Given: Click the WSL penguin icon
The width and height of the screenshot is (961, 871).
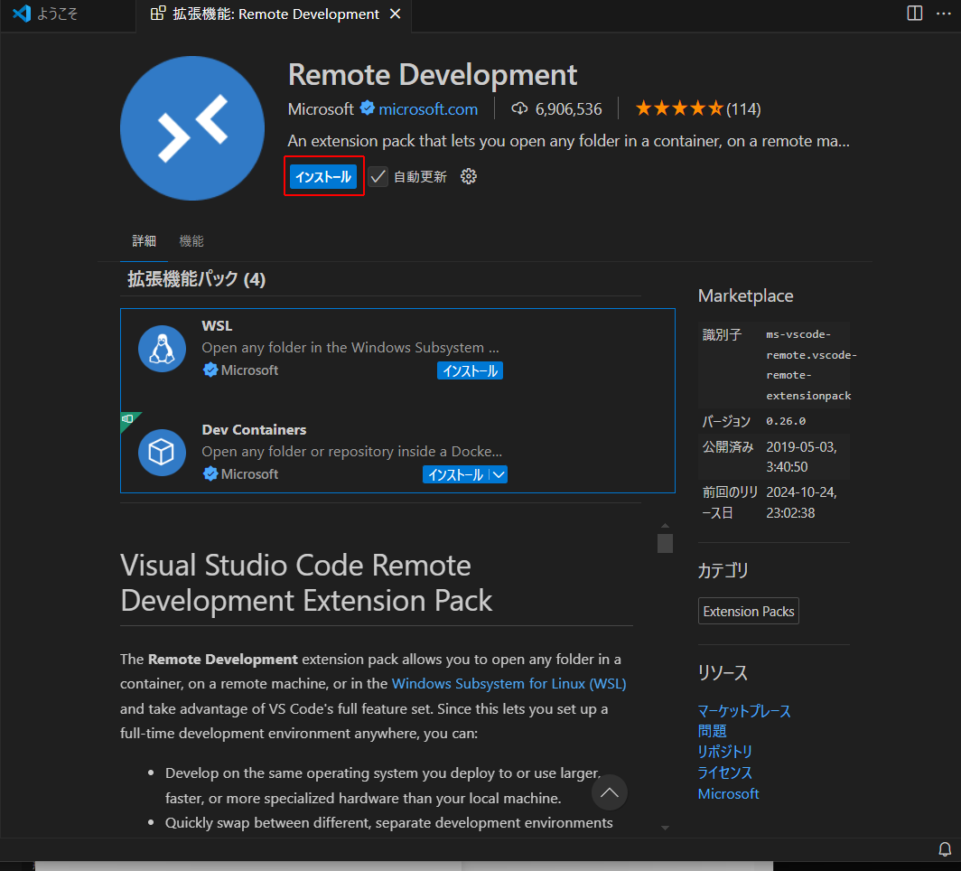Looking at the screenshot, I should coord(162,348).
